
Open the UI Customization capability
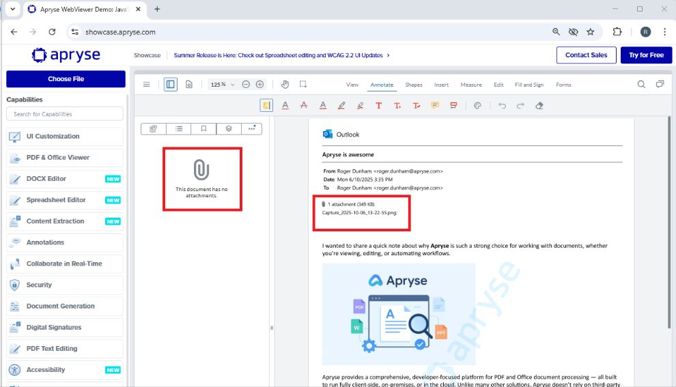click(65, 137)
